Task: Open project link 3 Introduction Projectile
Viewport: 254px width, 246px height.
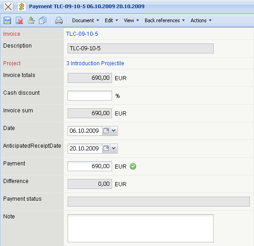Action: 95,63
